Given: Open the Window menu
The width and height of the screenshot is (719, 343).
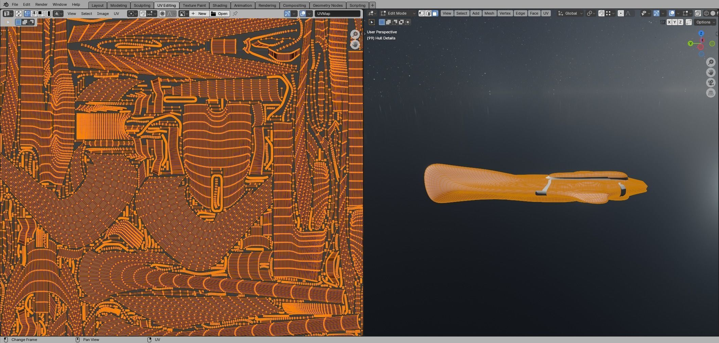Looking at the screenshot, I should click(x=59, y=4).
